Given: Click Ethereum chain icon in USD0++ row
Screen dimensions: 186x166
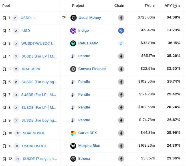Looking at the screenshot, I should coord(121,18).
